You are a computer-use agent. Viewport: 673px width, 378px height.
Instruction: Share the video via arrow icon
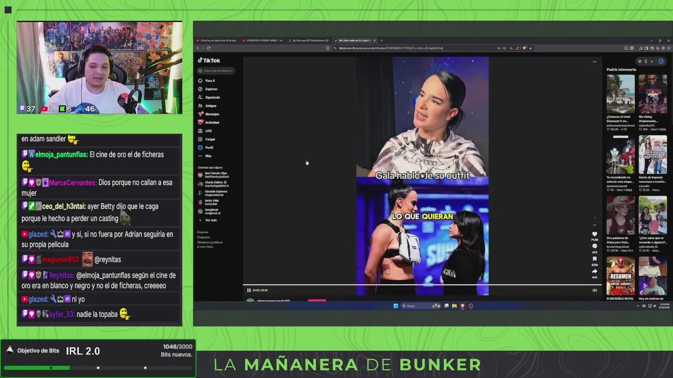tap(595, 271)
